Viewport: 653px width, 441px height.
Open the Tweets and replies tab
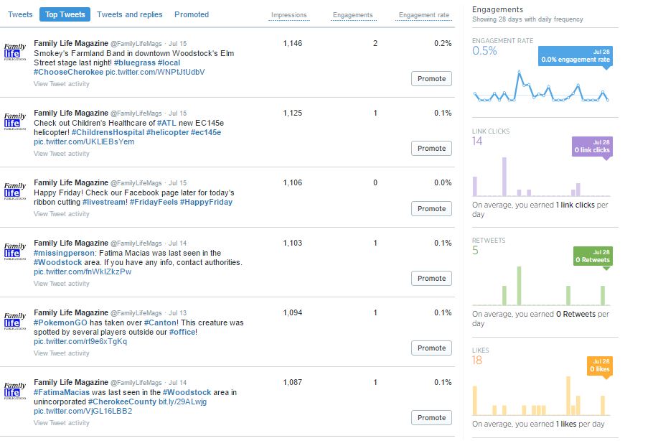130,14
